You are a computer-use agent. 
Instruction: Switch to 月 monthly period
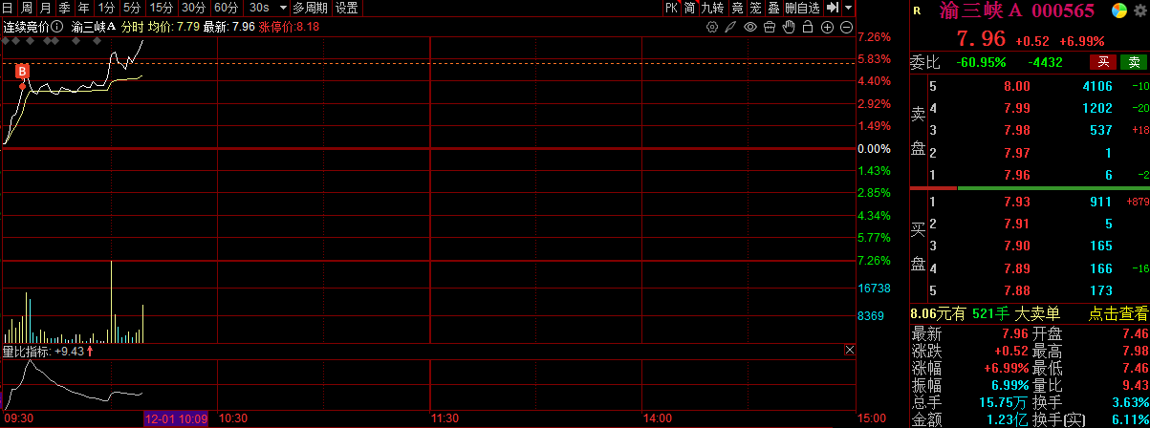point(45,8)
